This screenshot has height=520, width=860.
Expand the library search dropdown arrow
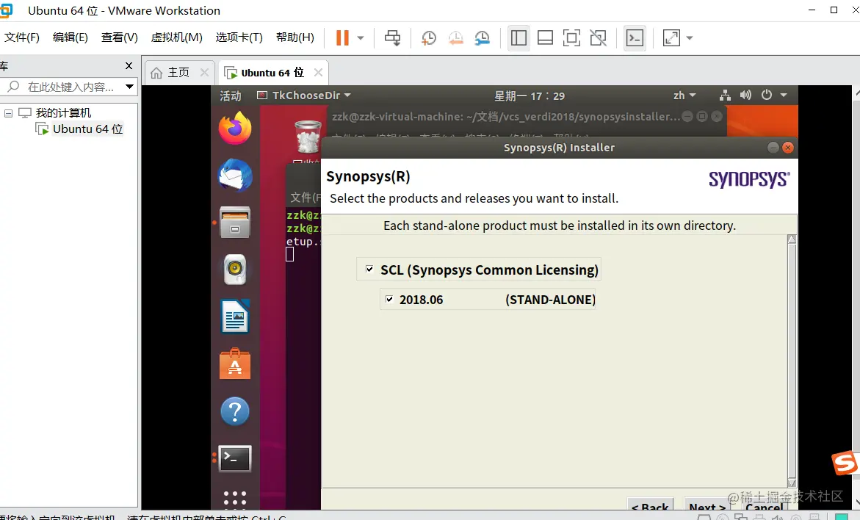pos(129,87)
